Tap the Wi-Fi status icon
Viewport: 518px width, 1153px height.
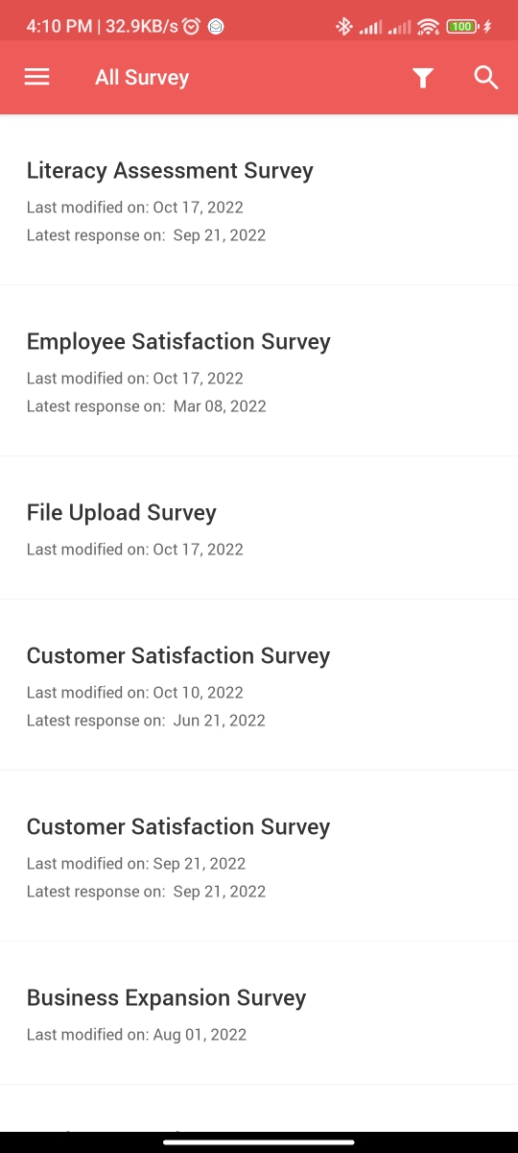coord(429,27)
